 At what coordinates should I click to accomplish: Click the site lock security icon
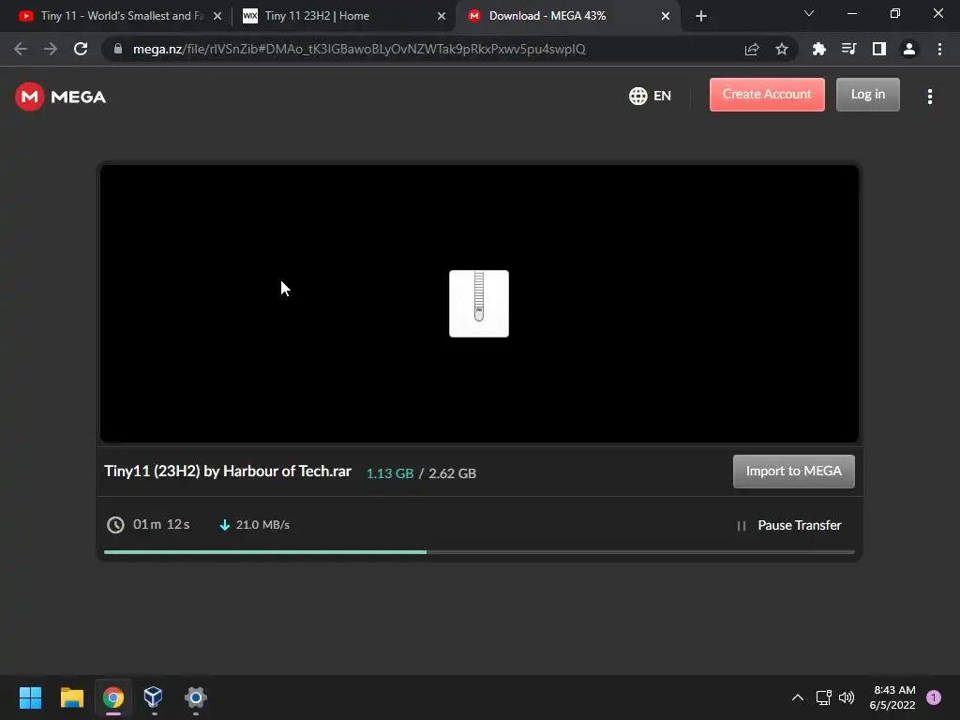(x=118, y=49)
